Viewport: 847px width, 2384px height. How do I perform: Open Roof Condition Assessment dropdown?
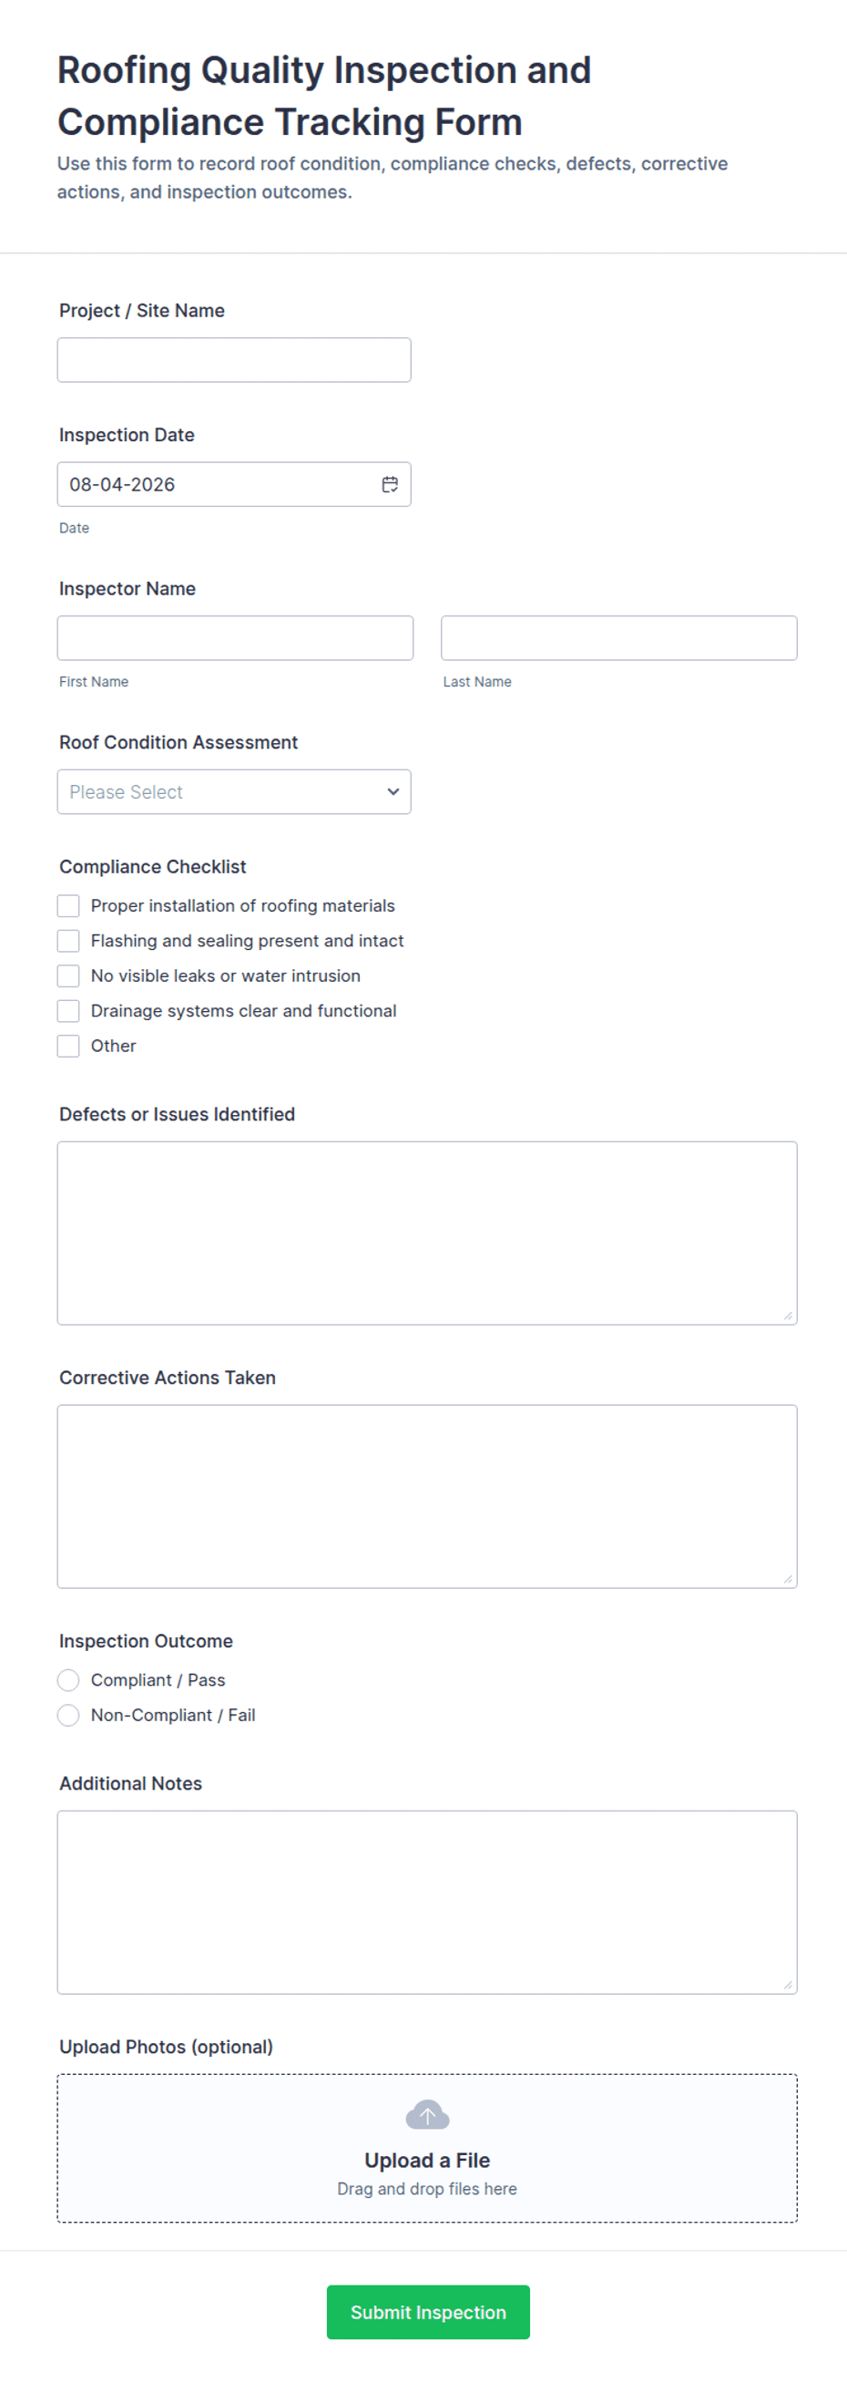[234, 792]
